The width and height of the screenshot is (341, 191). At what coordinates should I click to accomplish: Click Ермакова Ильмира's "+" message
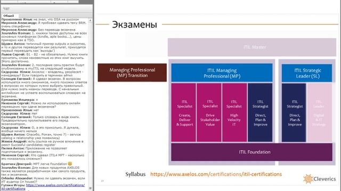20,100
